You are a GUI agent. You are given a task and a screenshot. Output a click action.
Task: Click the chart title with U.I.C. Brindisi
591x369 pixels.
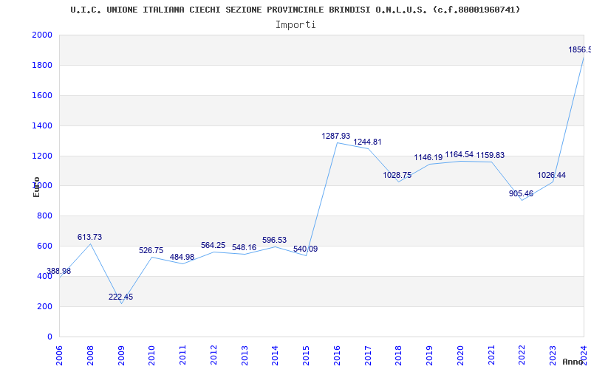pyautogui.click(x=295, y=10)
